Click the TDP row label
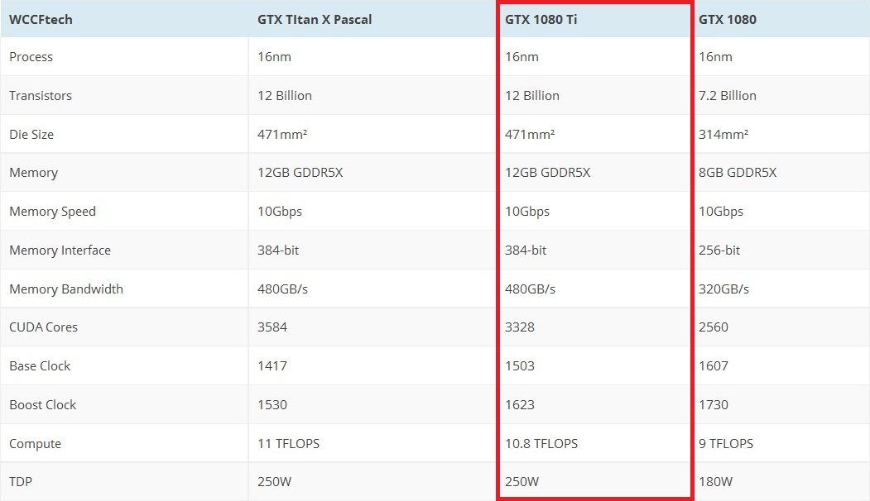 (x=21, y=482)
